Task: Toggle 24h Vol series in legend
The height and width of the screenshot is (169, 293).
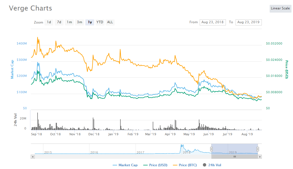Action: [x=212, y=165]
